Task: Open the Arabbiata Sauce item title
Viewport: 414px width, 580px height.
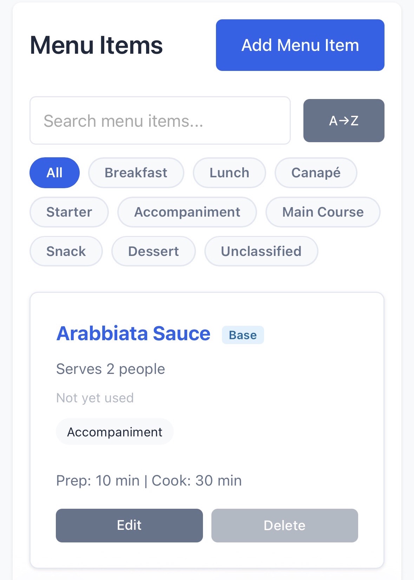Action: coord(133,334)
